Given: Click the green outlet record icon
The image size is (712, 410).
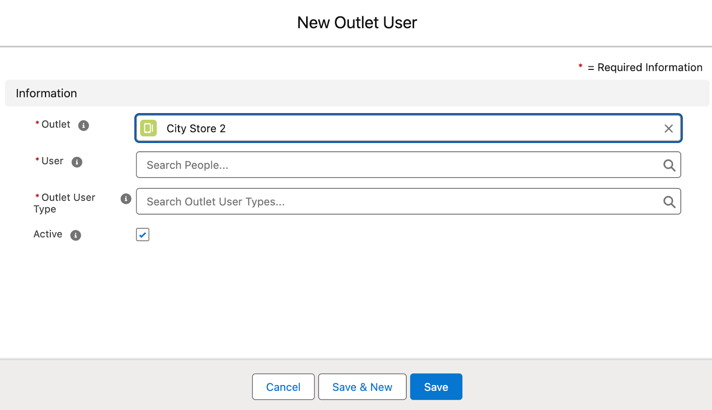Looking at the screenshot, I should click(148, 128).
